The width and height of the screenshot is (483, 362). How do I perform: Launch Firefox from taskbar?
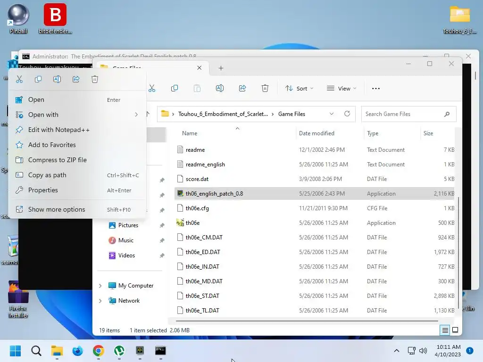pyautogui.click(x=78, y=351)
